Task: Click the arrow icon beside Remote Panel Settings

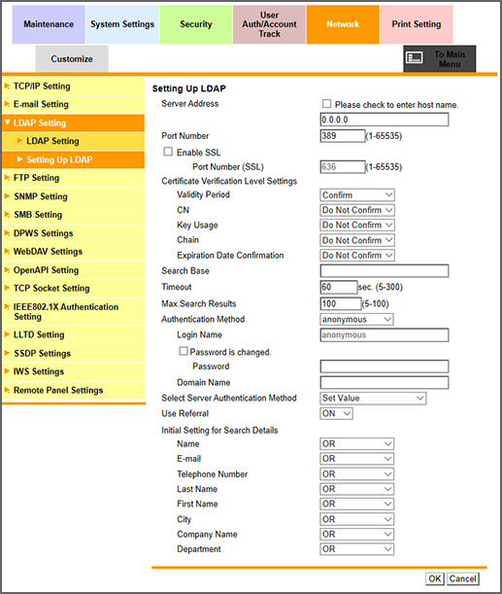Action: (x=7, y=390)
